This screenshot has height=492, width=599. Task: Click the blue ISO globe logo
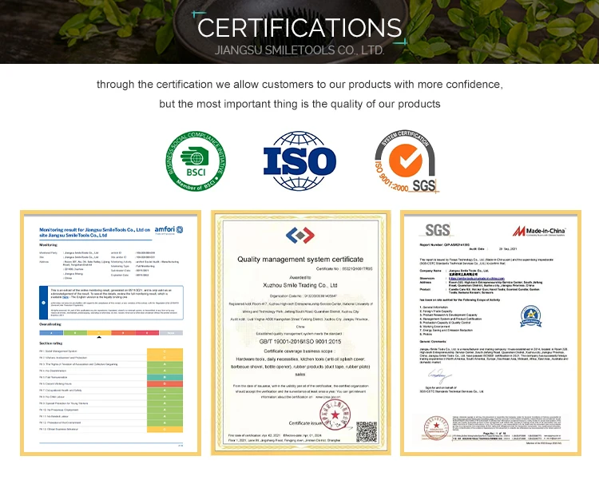(299, 161)
